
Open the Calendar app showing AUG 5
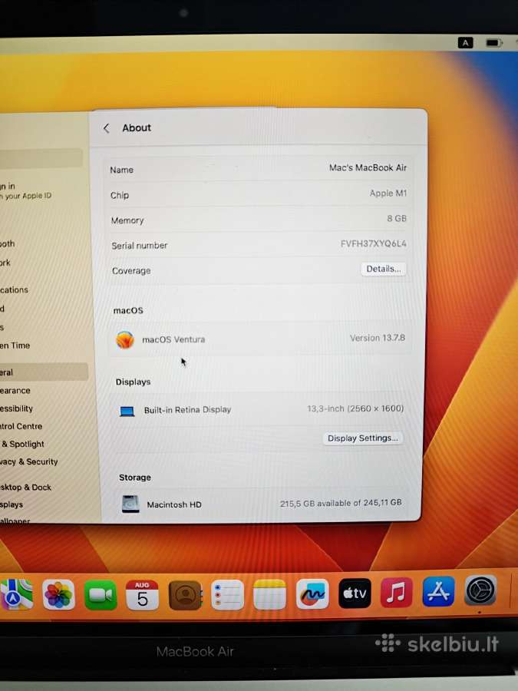(x=142, y=595)
